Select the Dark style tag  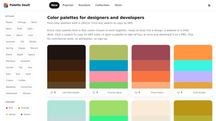(8, 35)
